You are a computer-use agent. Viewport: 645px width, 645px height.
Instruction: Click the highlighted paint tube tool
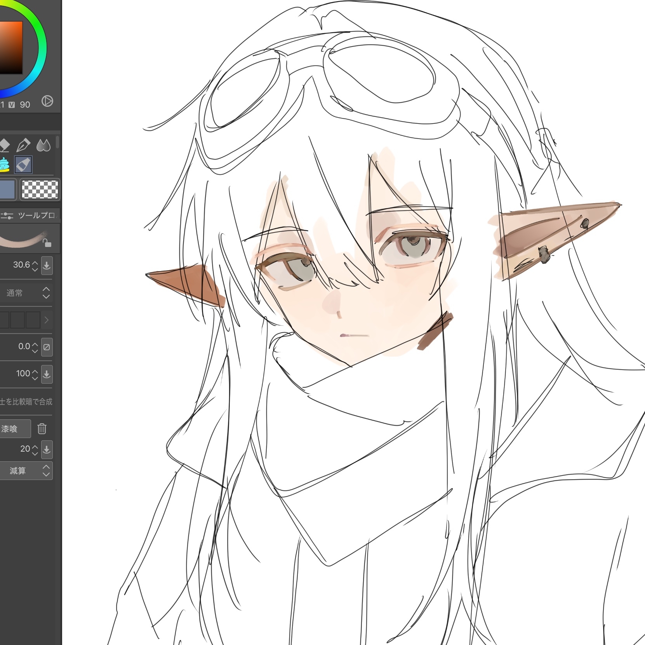point(23,165)
